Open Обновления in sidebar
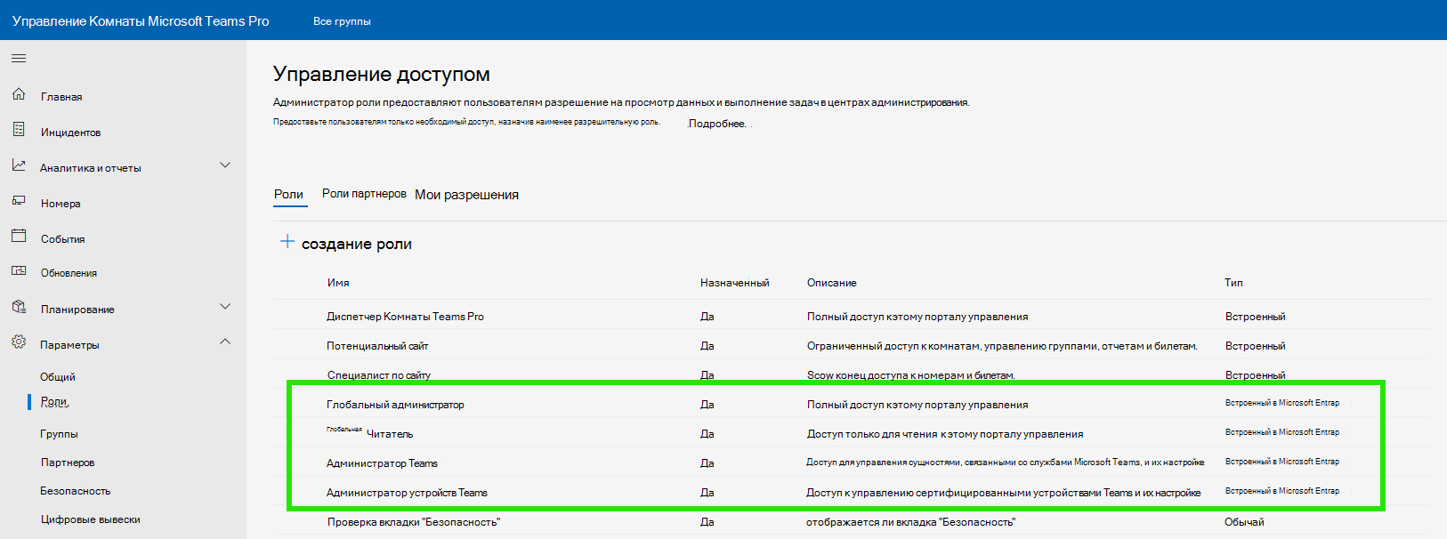The image size is (1447, 539). pyautogui.click(x=69, y=273)
